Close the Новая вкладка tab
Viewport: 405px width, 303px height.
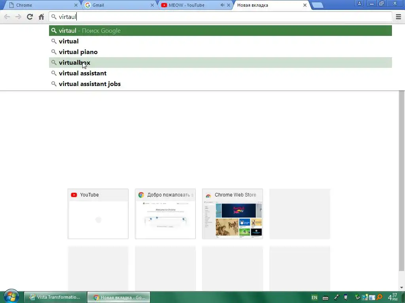tap(305, 5)
